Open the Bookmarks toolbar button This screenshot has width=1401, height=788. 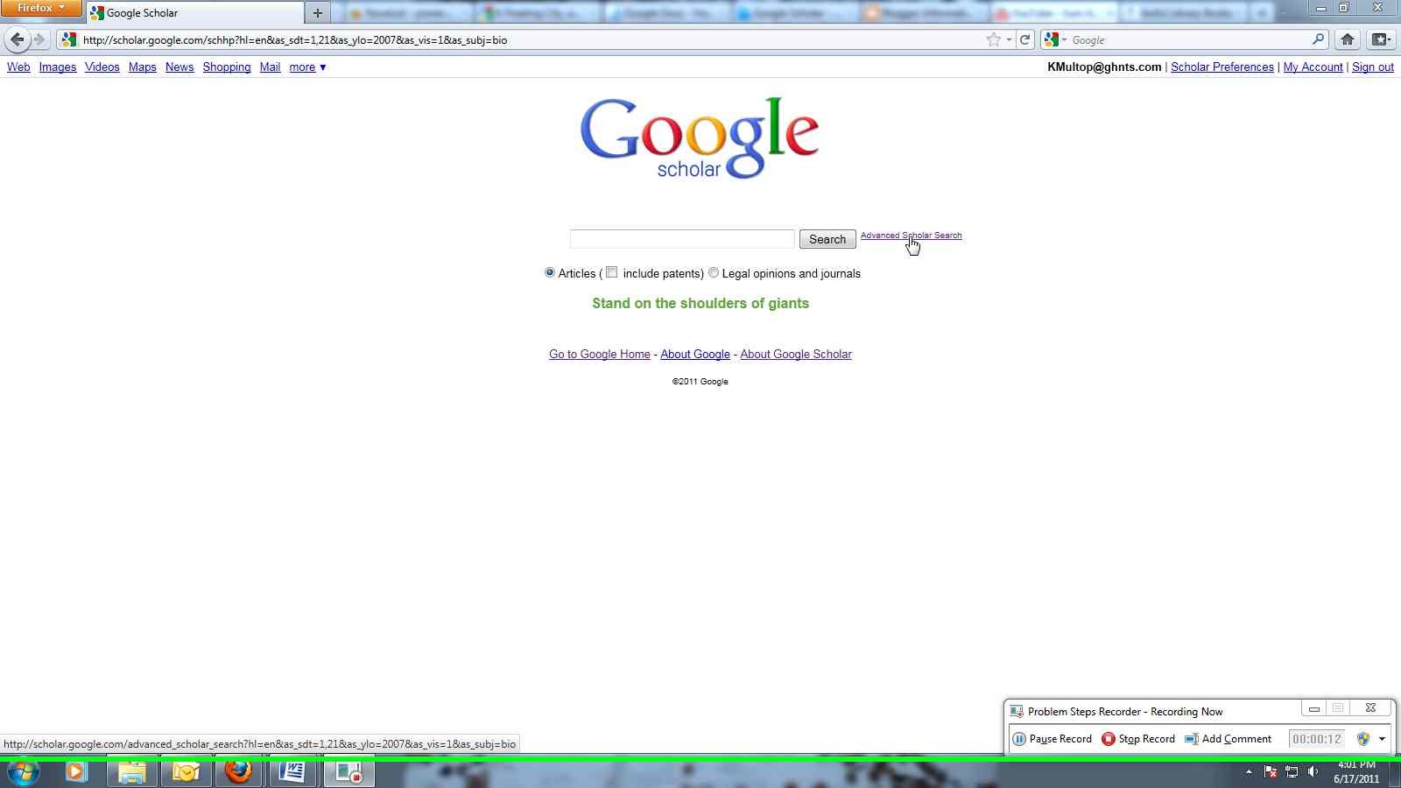[1381, 39]
